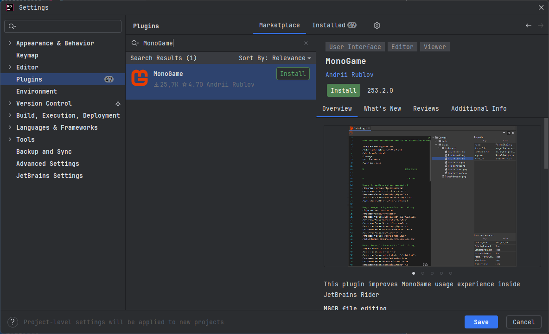Open the plugin manager gear icon
This screenshot has width=549, height=334.
[x=377, y=25]
